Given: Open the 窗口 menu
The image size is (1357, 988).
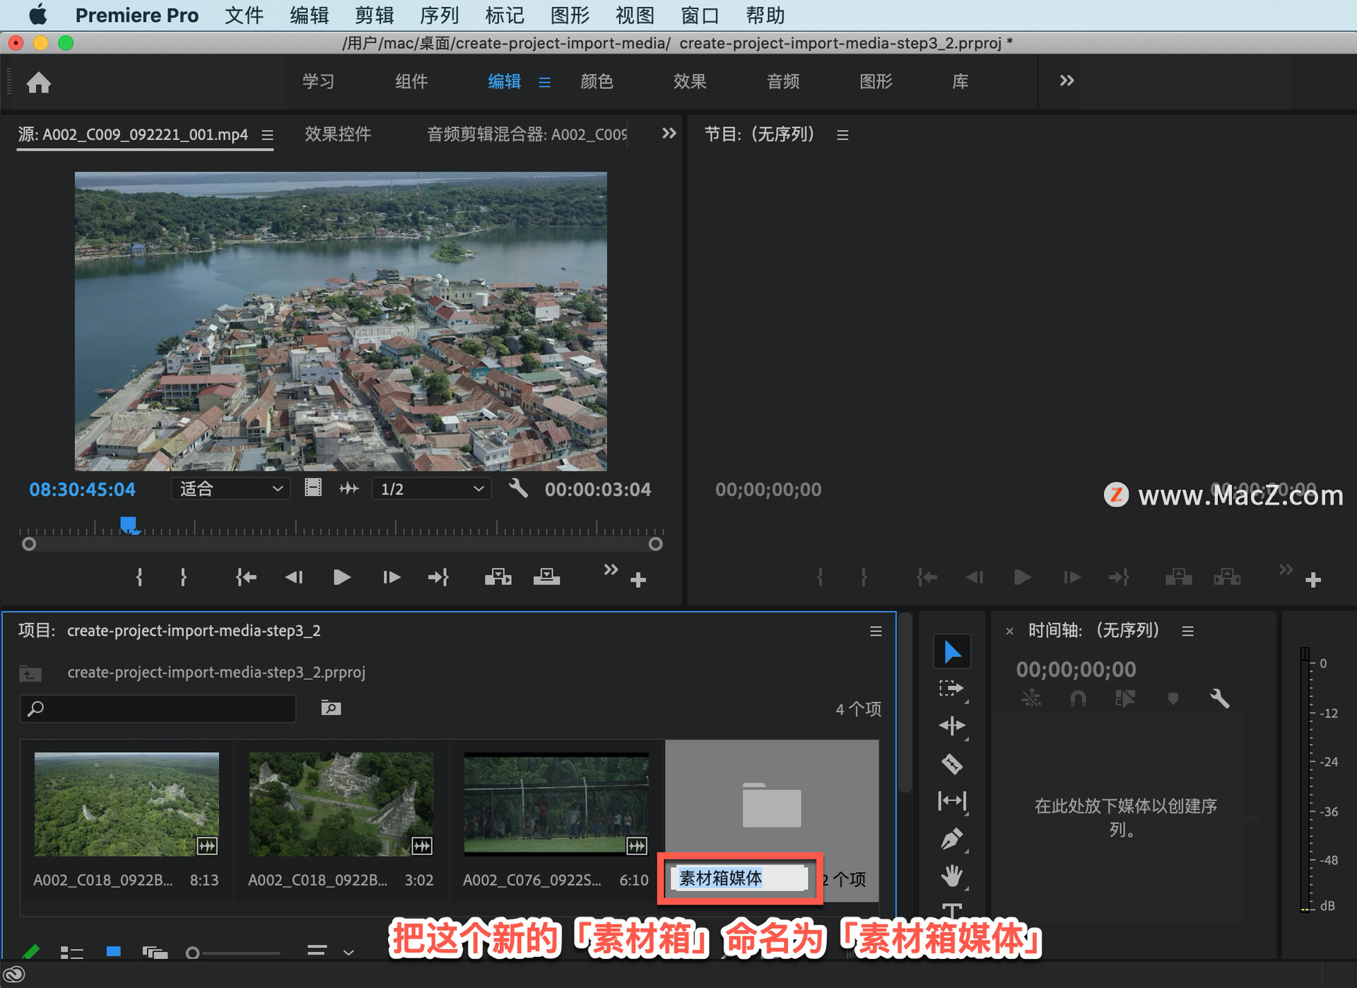Looking at the screenshot, I should pos(700,15).
